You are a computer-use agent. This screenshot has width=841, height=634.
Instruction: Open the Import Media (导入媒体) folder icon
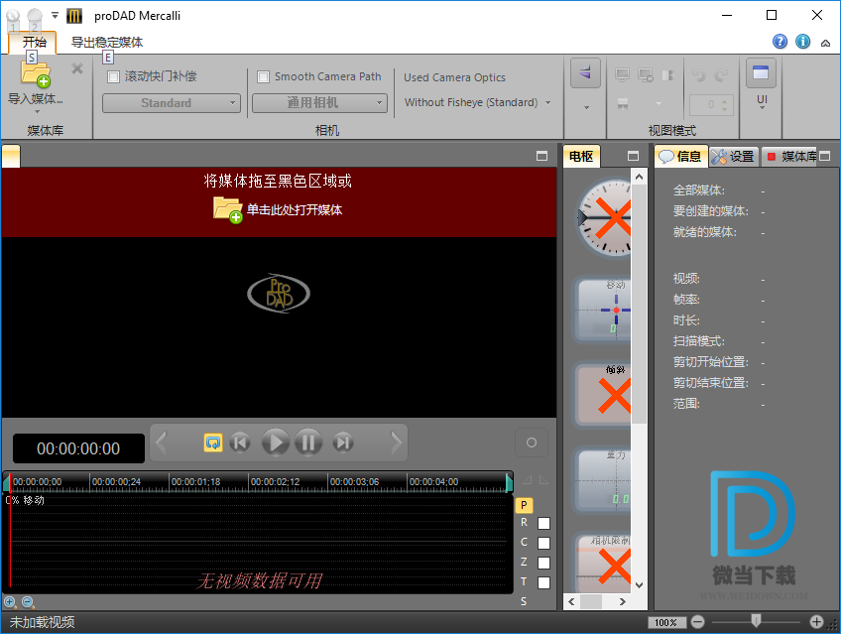click(36, 74)
